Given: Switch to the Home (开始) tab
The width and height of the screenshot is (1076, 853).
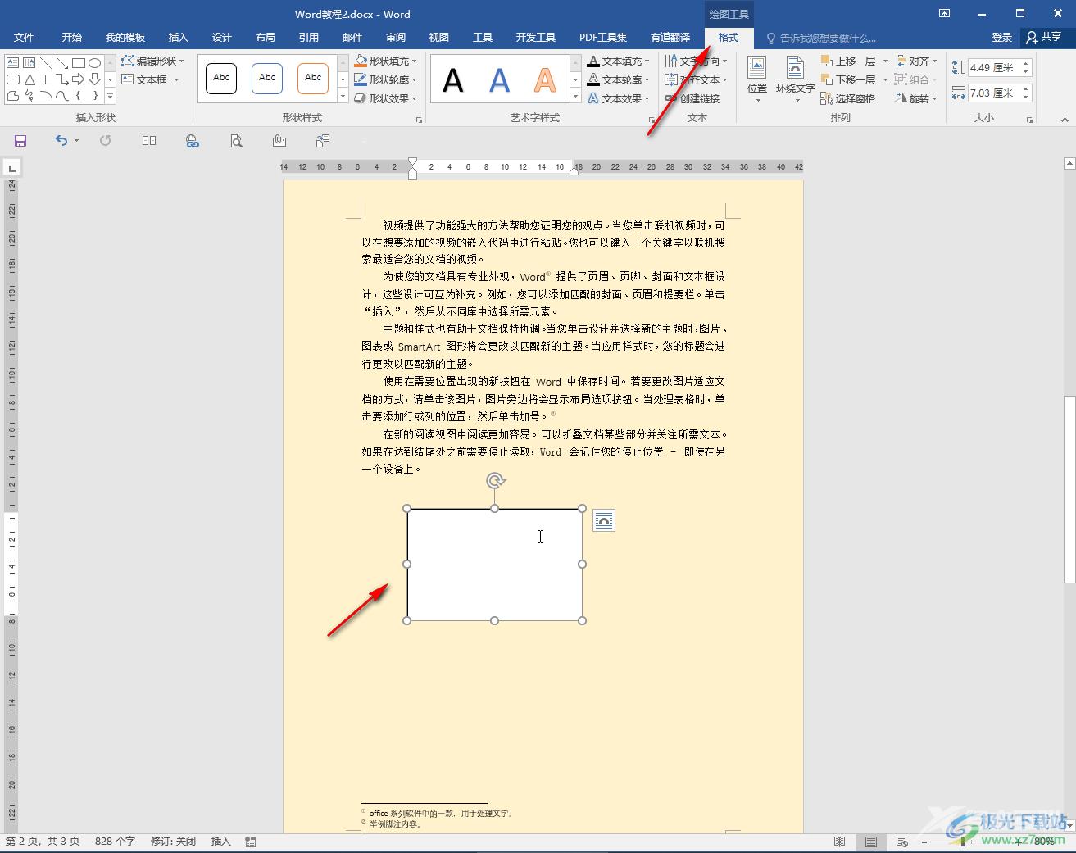Looking at the screenshot, I should (72, 37).
